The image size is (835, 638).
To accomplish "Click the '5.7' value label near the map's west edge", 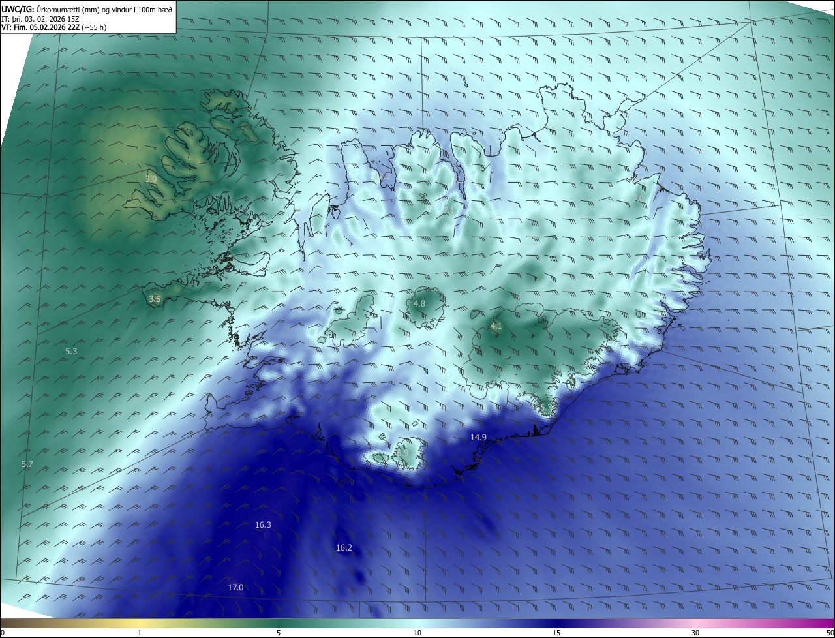I will [27, 464].
